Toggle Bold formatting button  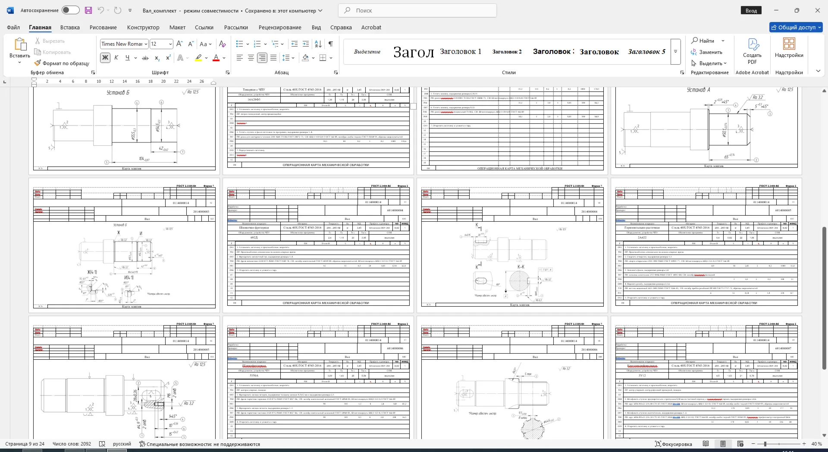pyautogui.click(x=105, y=58)
